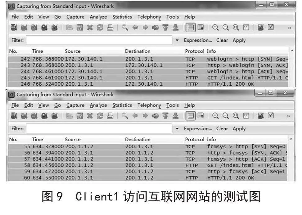Sort by Protocol column in bottom window

[x=195, y=139]
